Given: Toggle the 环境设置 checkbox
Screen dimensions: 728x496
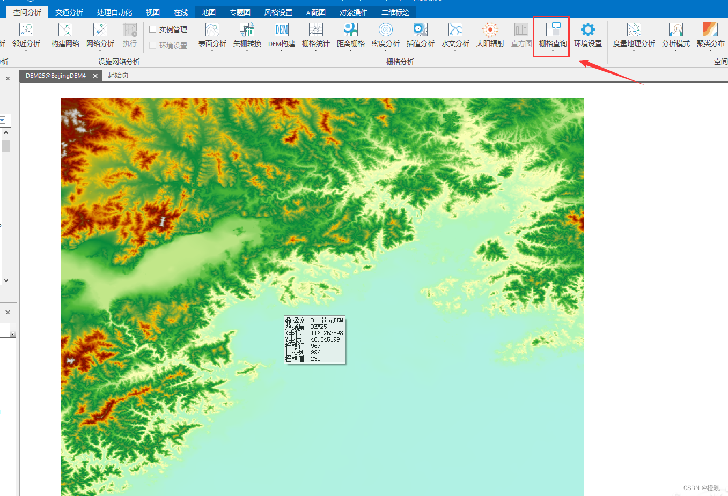Looking at the screenshot, I should pos(153,45).
